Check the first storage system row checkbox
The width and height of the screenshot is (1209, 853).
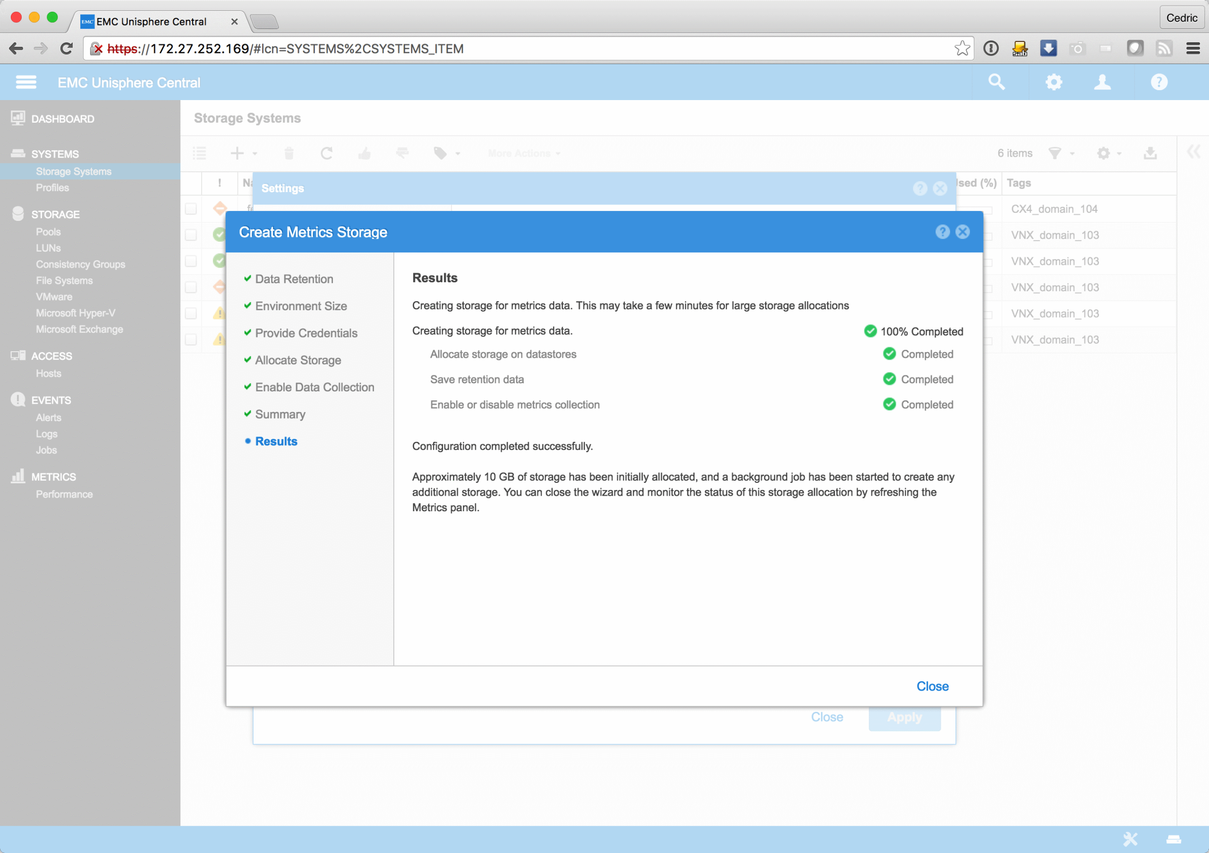(x=191, y=209)
